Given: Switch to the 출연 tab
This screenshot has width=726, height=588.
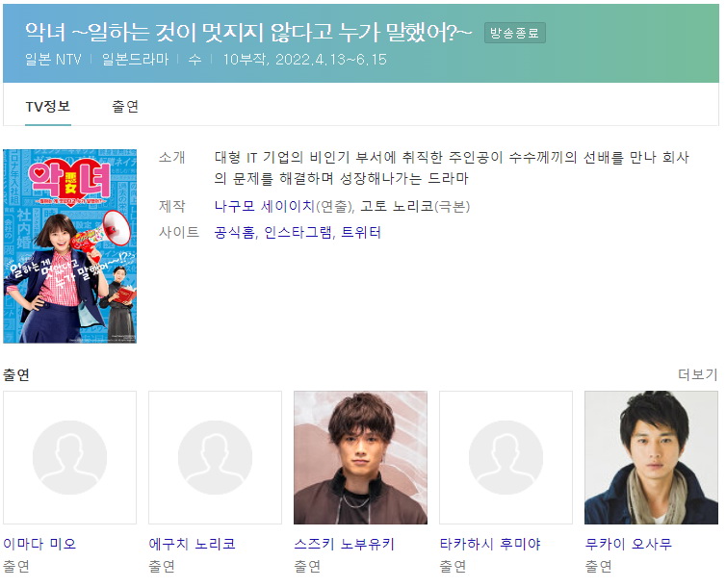Looking at the screenshot, I should [125, 107].
